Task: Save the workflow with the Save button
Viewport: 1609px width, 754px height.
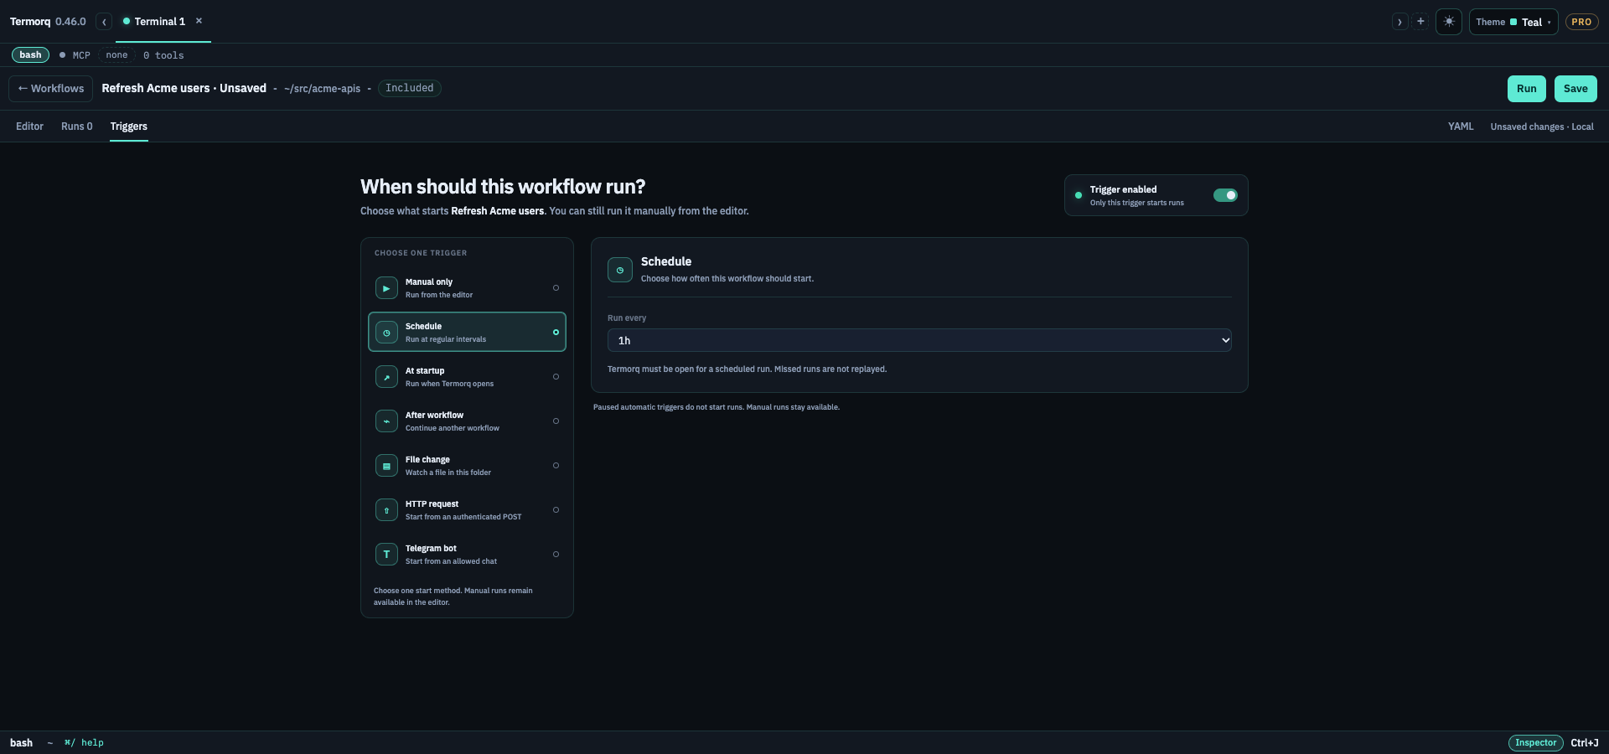Action: [x=1575, y=89]
